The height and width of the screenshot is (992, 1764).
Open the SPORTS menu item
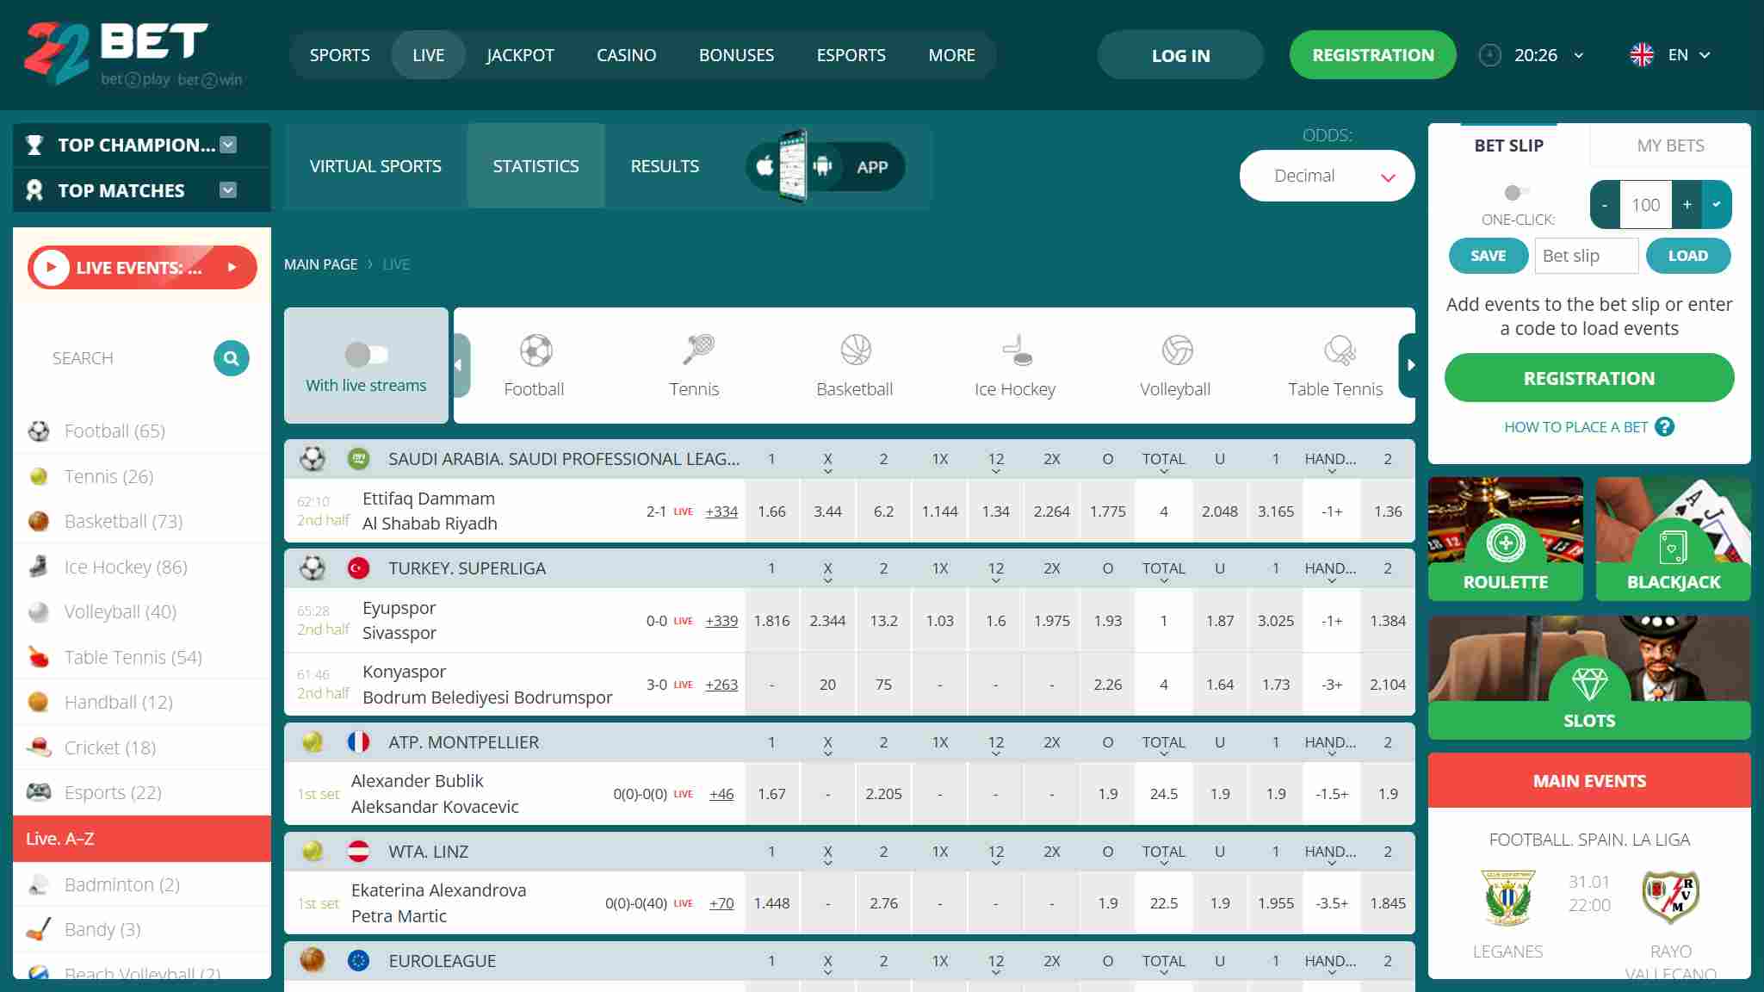(x=339, y=55)
